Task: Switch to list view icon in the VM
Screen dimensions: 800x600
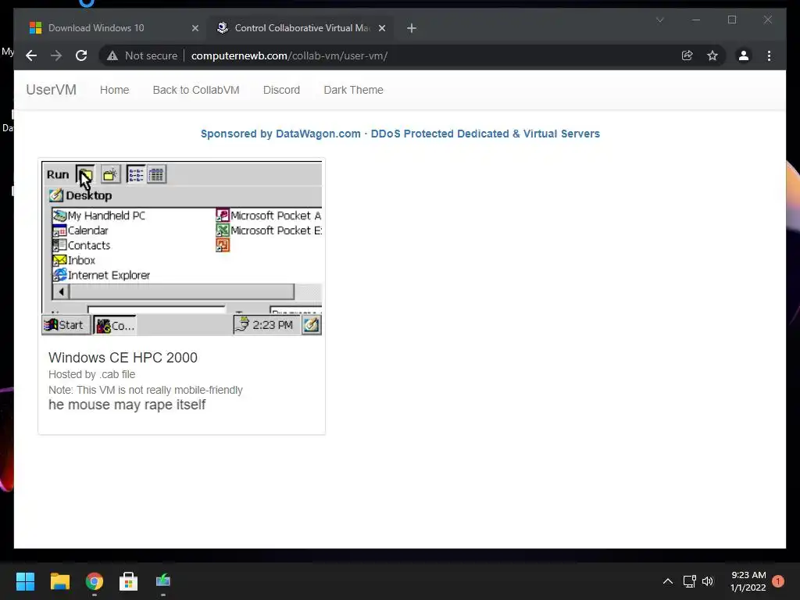Action: (x=136, y=174)
